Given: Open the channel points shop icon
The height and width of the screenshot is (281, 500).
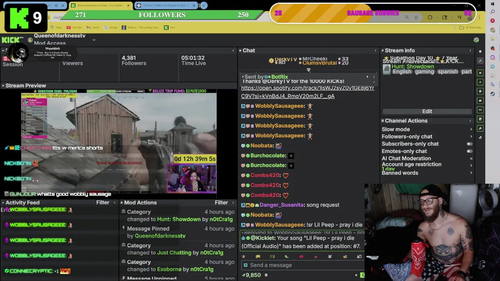Looking at the screenshot, I should pyautogui.click(x=266, y=275).
